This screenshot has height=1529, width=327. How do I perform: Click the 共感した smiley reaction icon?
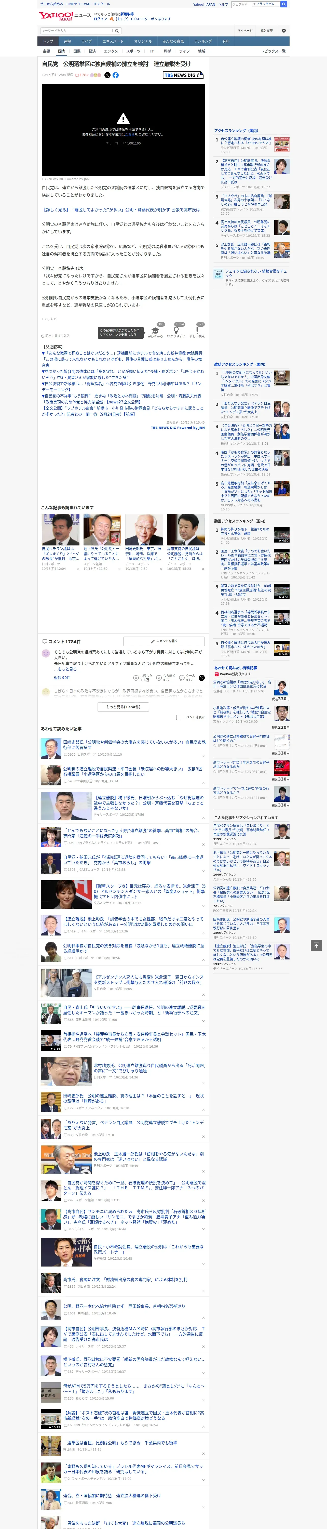click(136, 677)
